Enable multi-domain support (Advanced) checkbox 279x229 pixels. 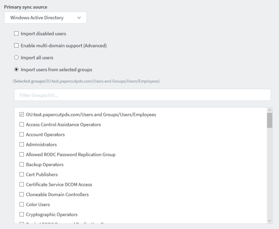point(16,45)
